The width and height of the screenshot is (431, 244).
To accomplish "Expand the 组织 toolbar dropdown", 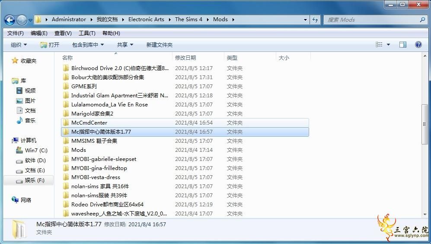I will coord(19,45).
